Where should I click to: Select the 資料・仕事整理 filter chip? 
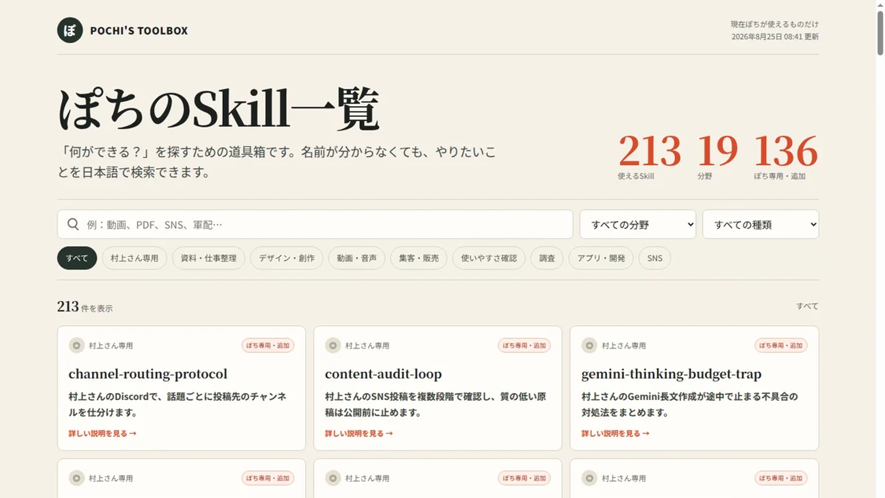tap(209, 258)
